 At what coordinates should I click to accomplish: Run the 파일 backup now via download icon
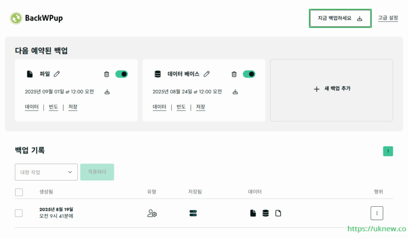[x=107, y=92]
